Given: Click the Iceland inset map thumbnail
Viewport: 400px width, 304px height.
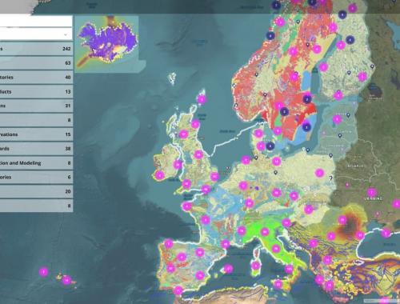Looking at the screenshot, I should [106, 44].
